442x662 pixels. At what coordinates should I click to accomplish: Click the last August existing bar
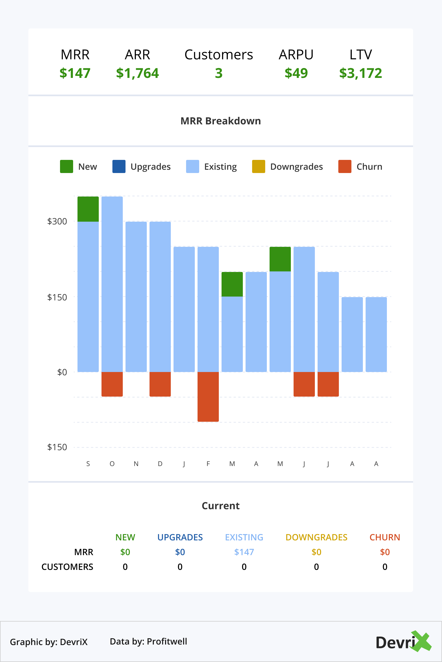376,335
